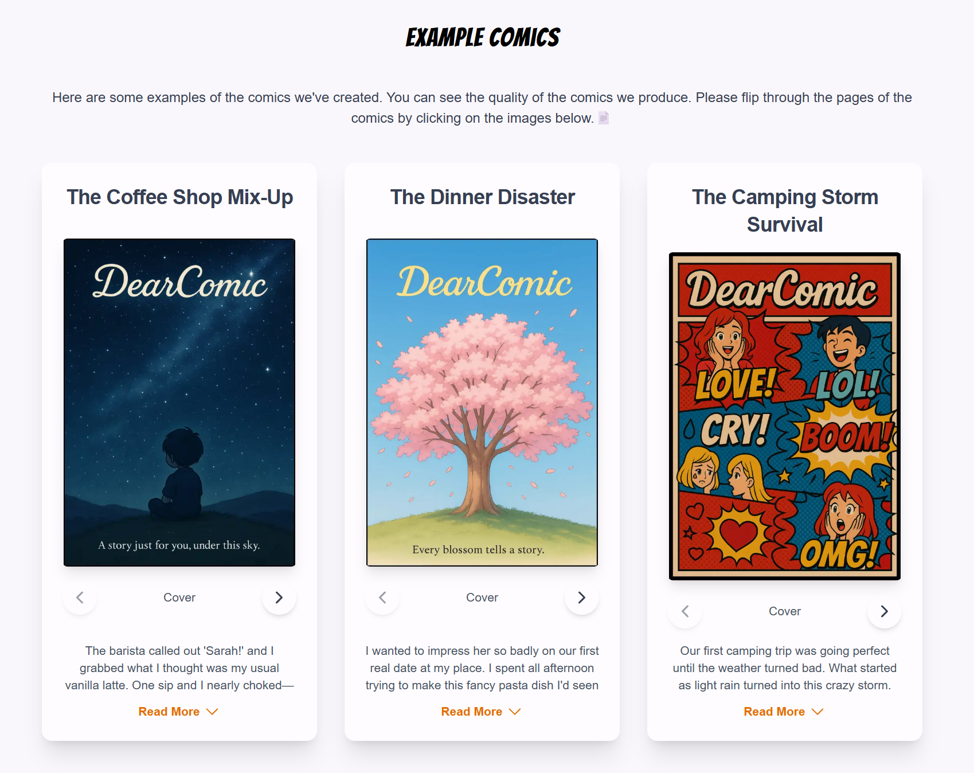Click Cover label under Dinner Disaster comic
974x773 pixels.
point(482,598)
